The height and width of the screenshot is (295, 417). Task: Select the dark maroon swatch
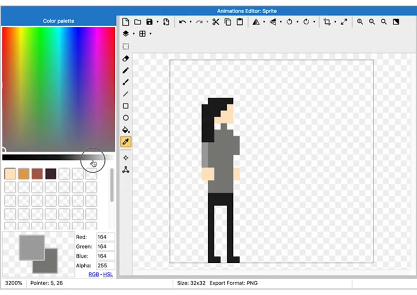click(51, 174)
